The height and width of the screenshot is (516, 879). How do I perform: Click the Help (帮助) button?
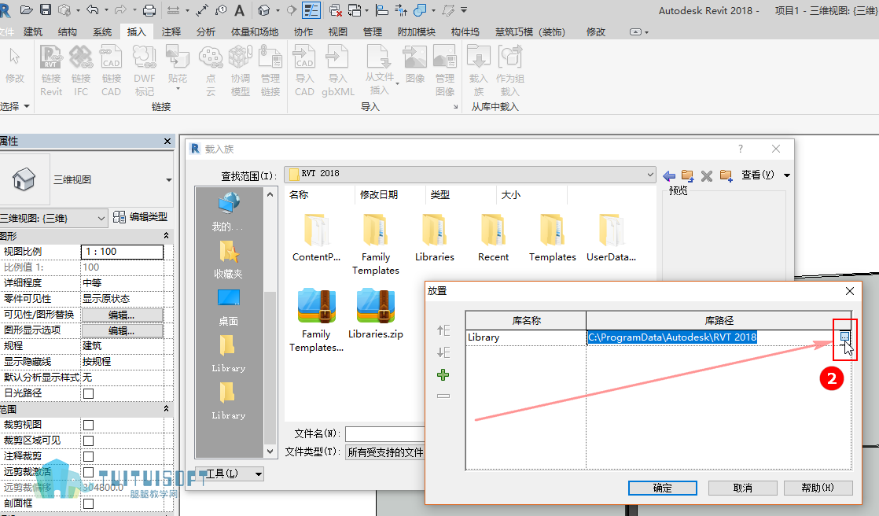point(818,488)
